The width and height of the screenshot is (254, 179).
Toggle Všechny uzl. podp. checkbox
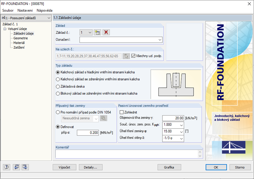(133, 56)
